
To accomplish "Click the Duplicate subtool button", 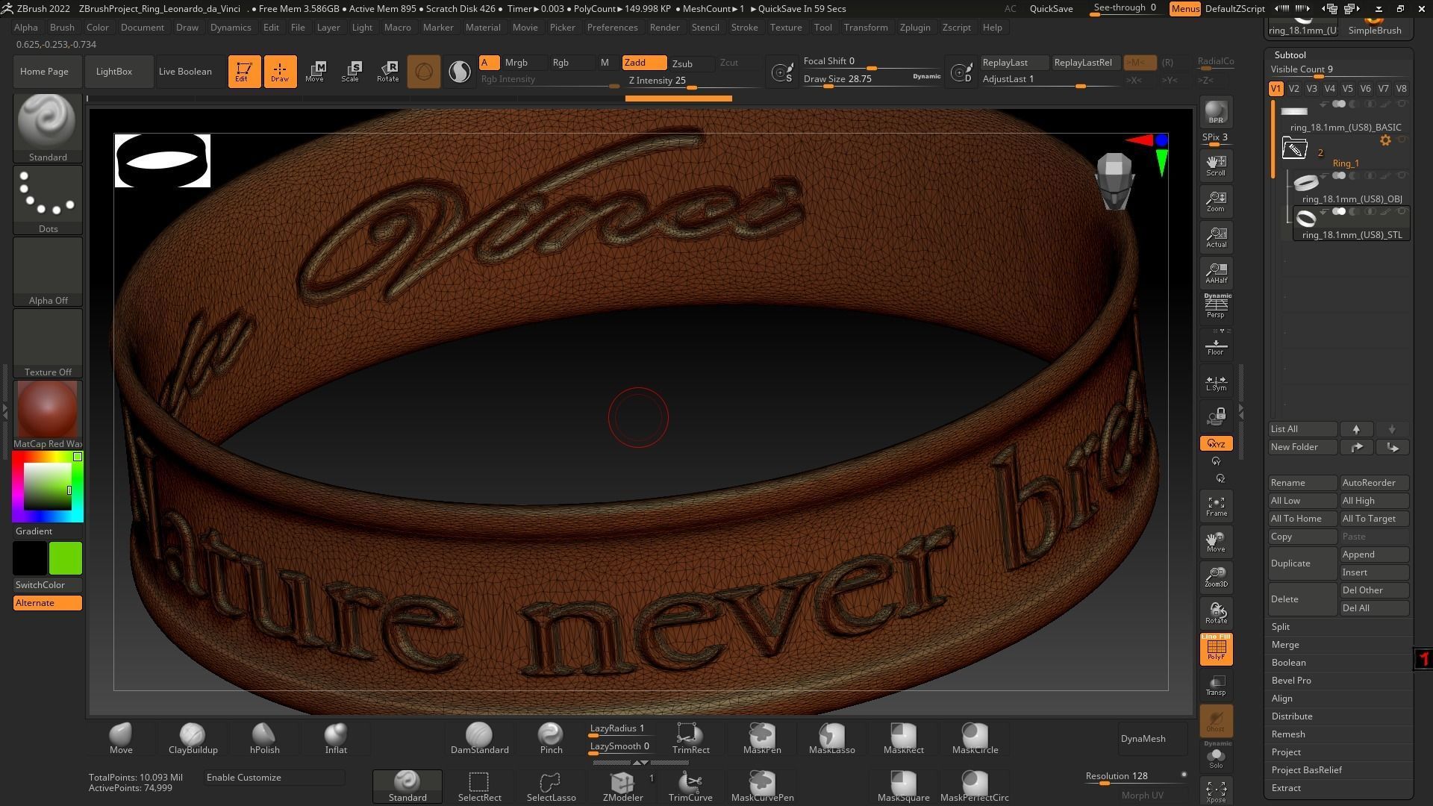I will 1302,563.
